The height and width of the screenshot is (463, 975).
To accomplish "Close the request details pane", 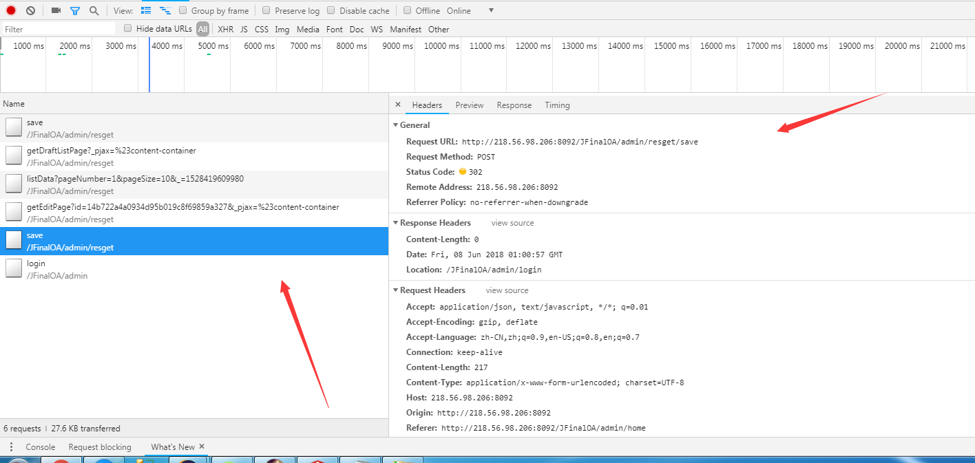I will (397, 105).
